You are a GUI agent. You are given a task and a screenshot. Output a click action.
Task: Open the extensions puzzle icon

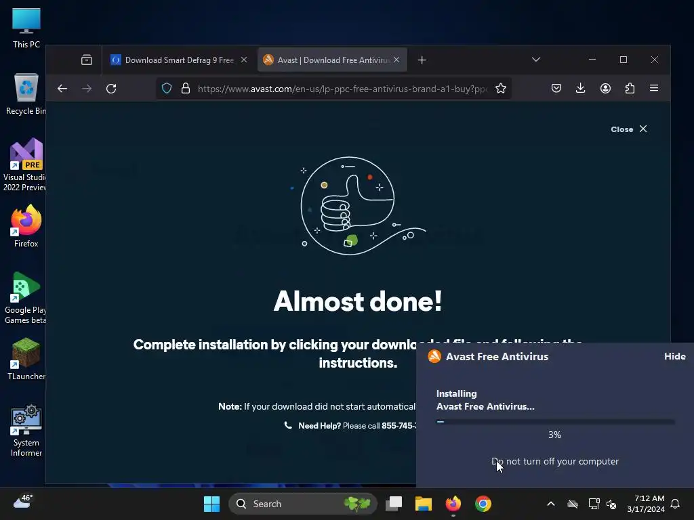point(630,89)
